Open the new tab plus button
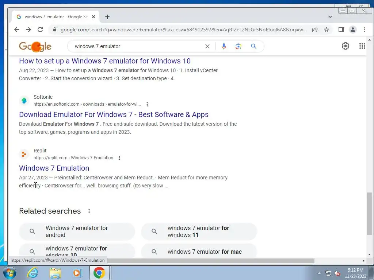 coord(107,17)
